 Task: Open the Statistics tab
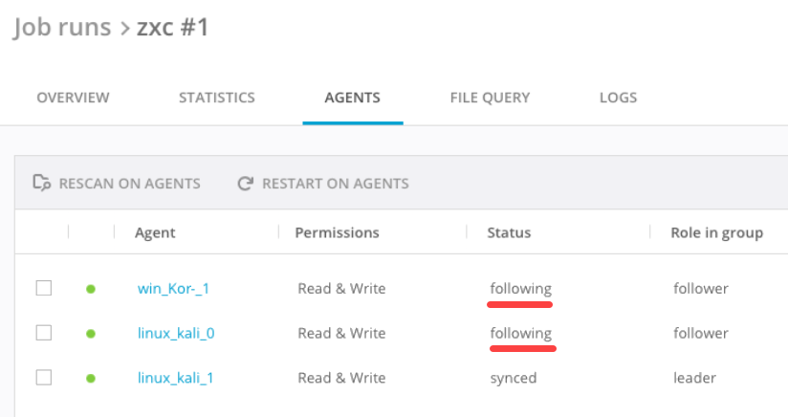[x=216, y=98]
